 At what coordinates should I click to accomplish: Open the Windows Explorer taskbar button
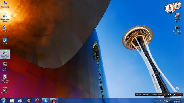[12, 100]
